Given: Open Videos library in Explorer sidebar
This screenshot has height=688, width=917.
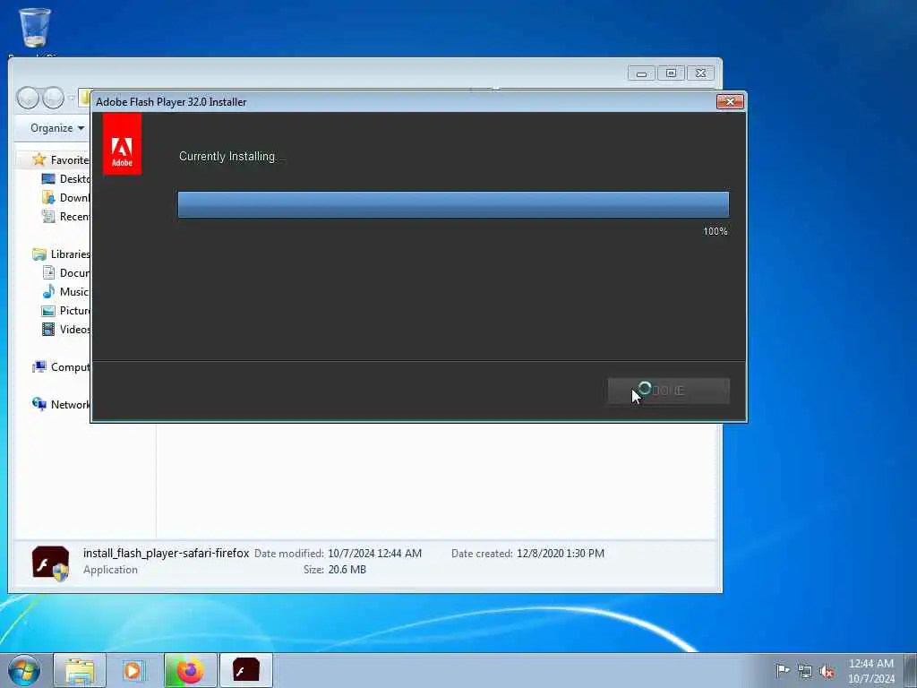Looking at the screenshot, I should tap(75, 330).
